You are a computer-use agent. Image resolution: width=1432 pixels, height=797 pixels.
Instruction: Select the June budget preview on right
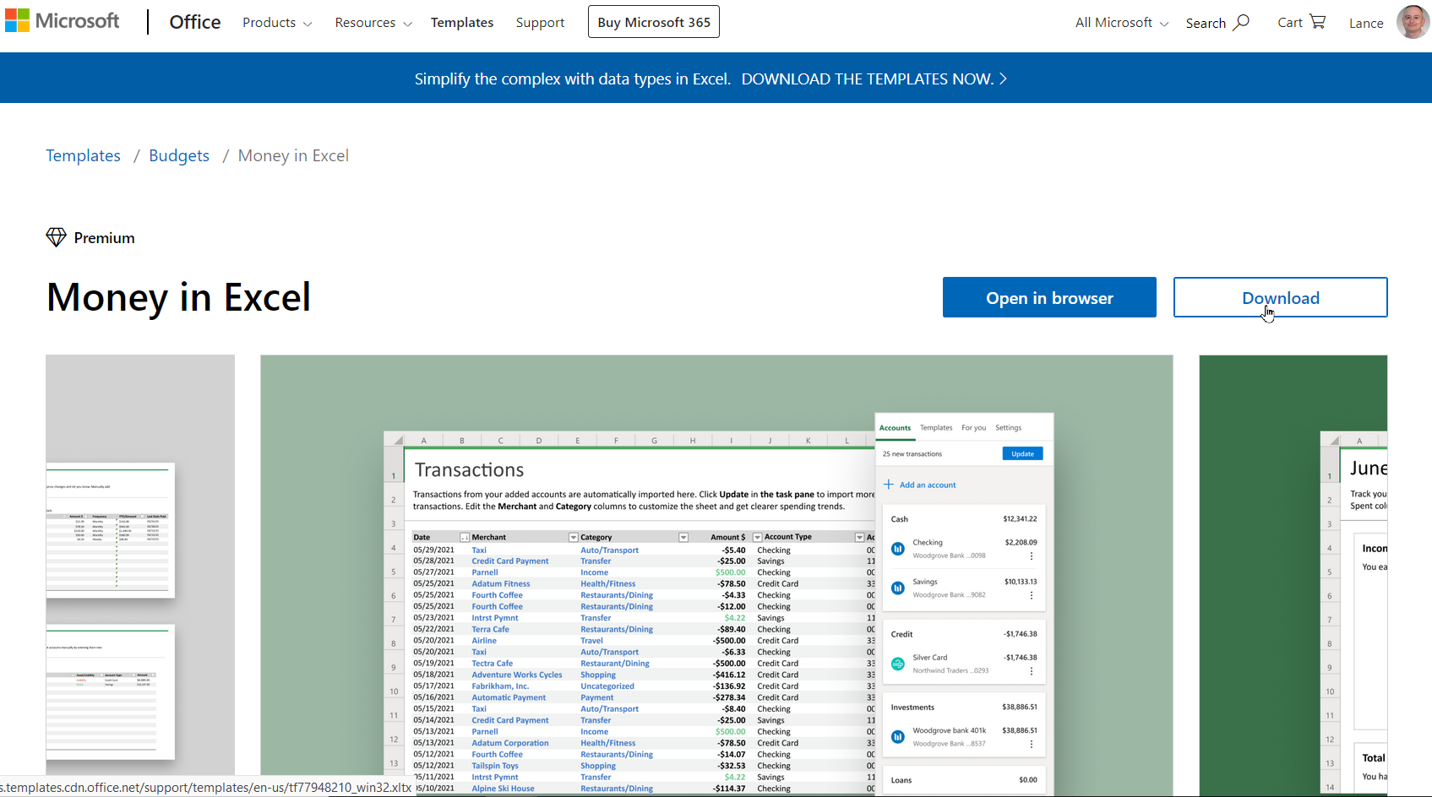[1293, 575]
